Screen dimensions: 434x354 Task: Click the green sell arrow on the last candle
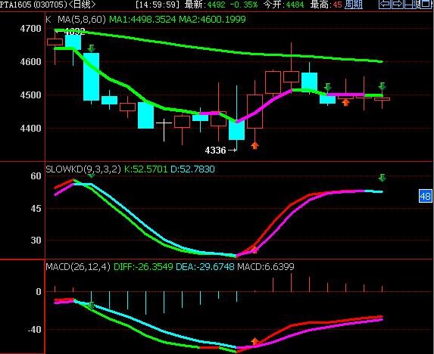tap(382, 86)
